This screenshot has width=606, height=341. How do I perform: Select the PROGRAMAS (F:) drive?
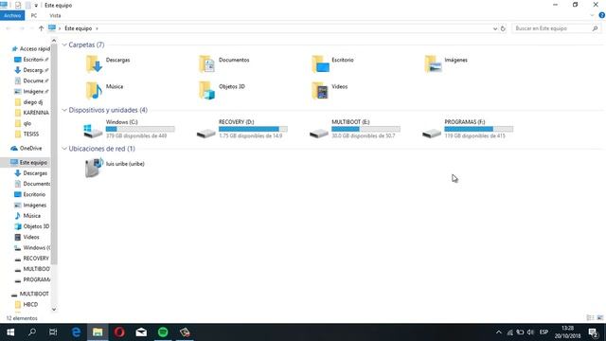coord(468,129)
